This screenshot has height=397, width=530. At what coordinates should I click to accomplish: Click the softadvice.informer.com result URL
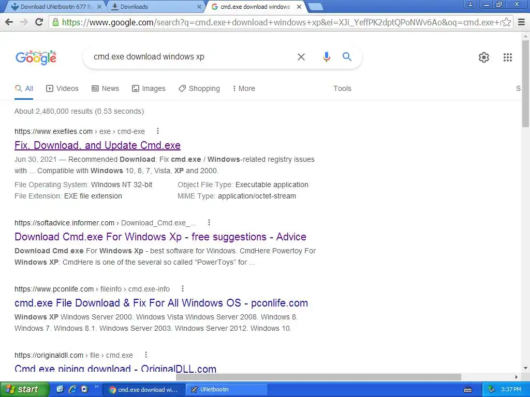click(105, 223)
